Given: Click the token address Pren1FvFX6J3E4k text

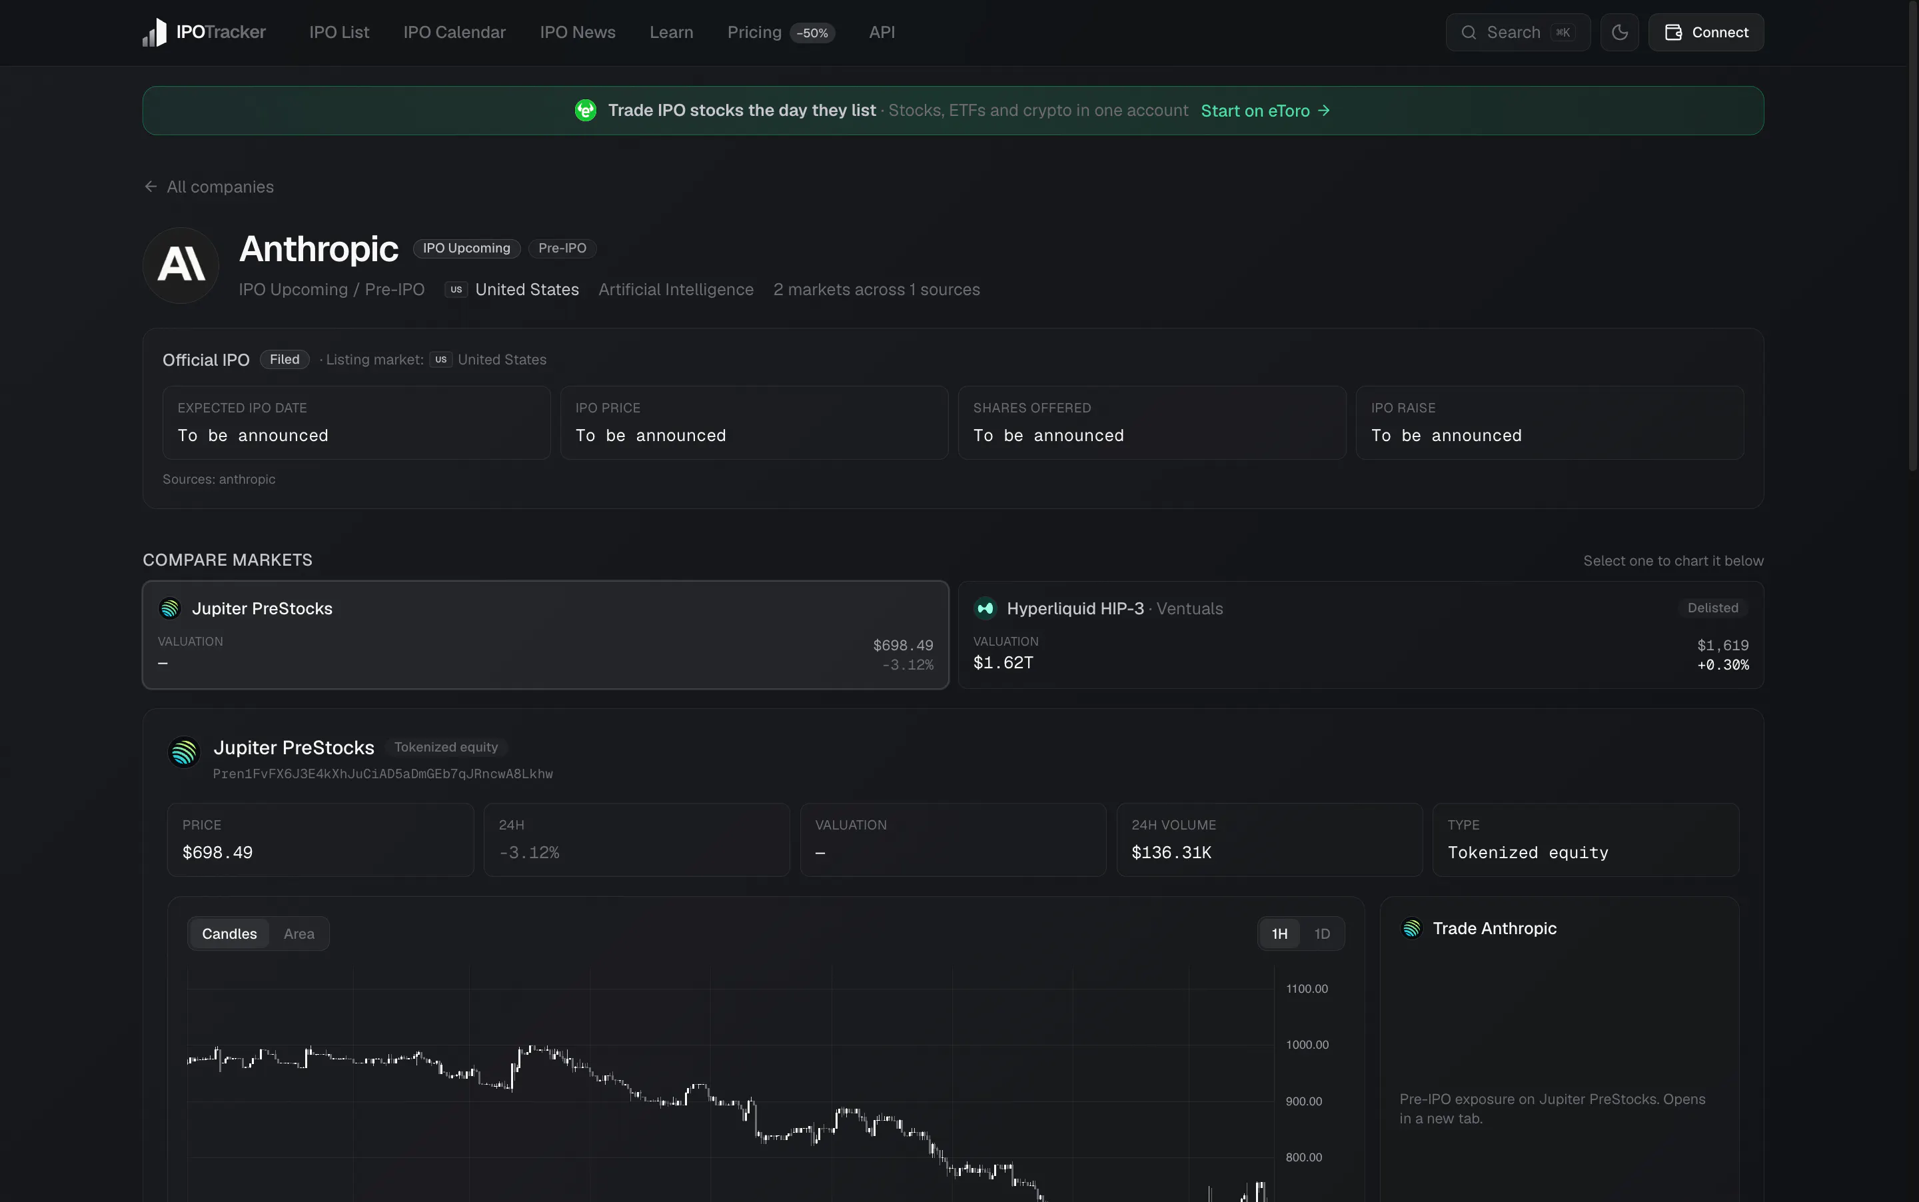Looking at the screenshot, I should 382,774.
